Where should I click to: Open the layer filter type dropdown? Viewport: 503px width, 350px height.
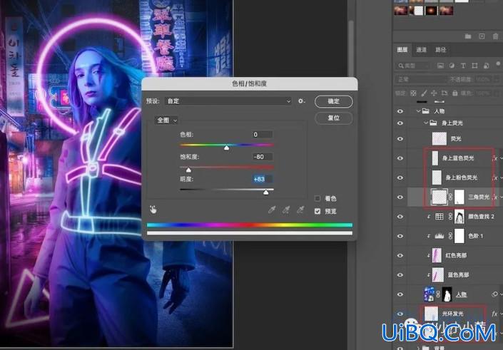(x=412, y=66)
